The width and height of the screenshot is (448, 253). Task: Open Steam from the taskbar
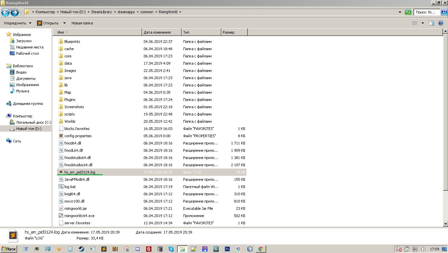pos(81,249)
